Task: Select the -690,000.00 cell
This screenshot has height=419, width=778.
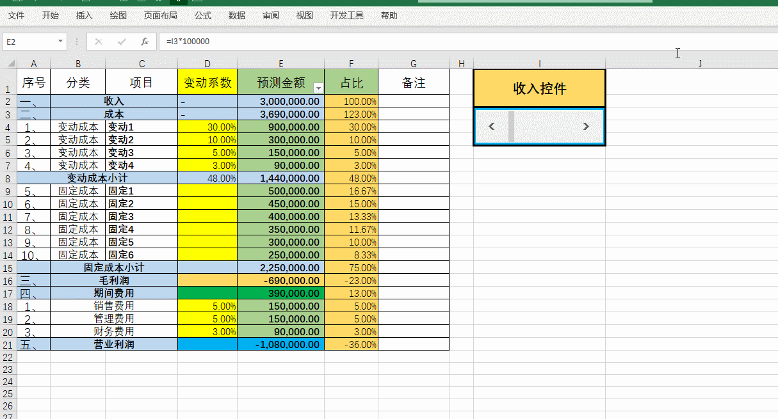Action: point(281,280)
